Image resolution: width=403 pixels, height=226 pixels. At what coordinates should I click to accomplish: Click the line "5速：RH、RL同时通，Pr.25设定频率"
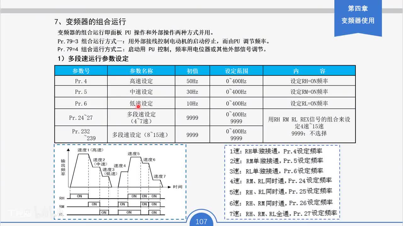281,191
